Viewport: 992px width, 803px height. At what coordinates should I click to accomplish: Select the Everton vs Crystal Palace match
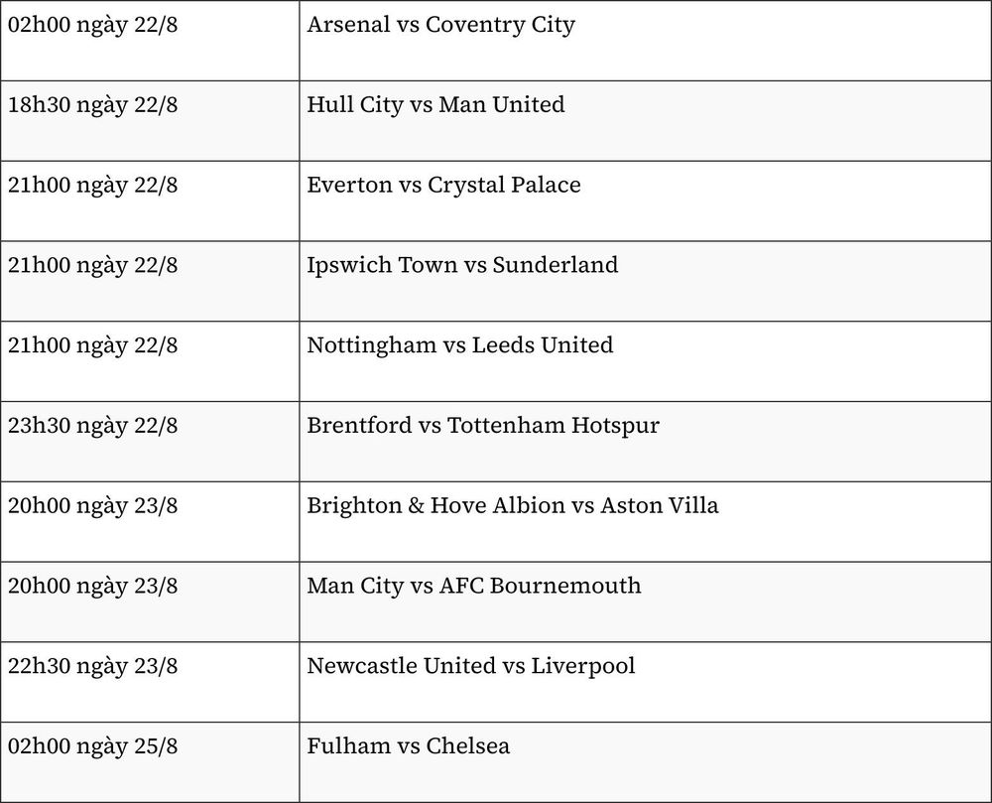point(646,201)
